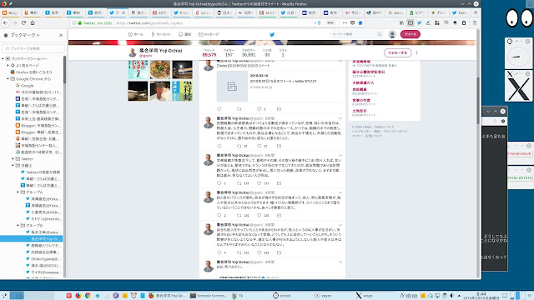Viewport: 534px width, 300px height.
Task: Collapse the Google Chrome から folder
Action: [8, 79]
